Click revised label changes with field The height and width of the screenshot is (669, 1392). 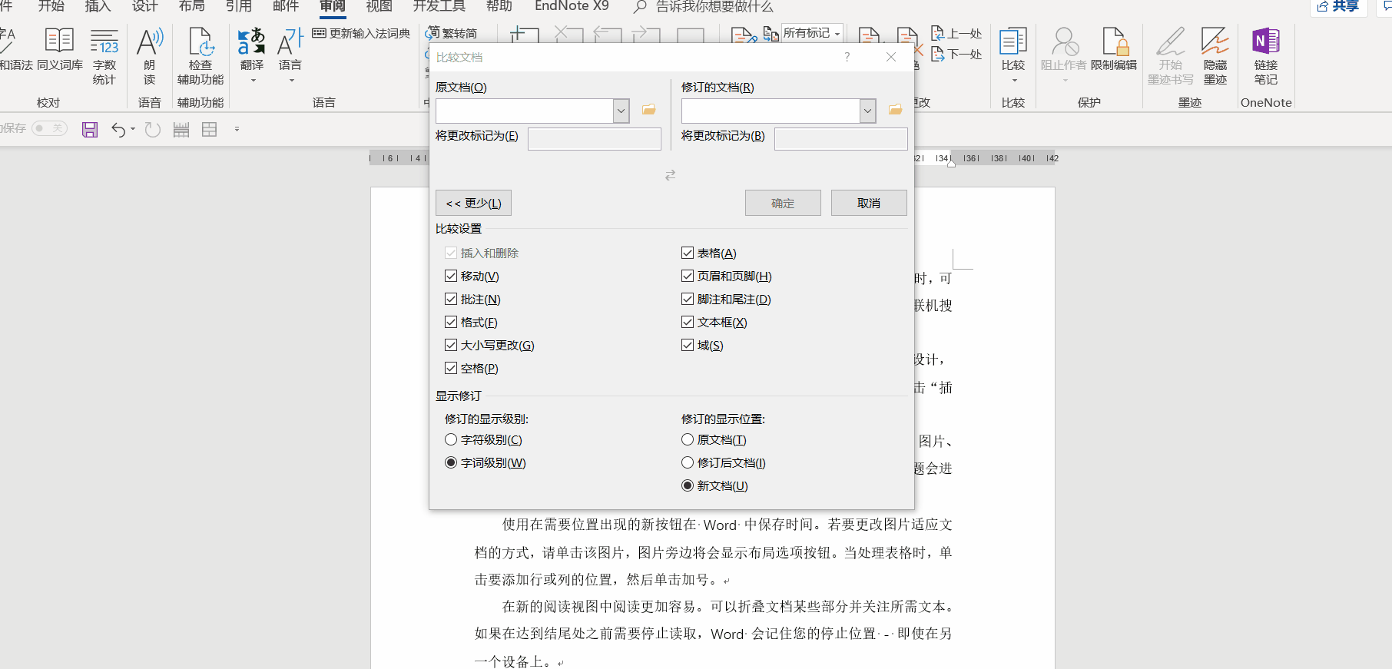(x=841, y=139)
